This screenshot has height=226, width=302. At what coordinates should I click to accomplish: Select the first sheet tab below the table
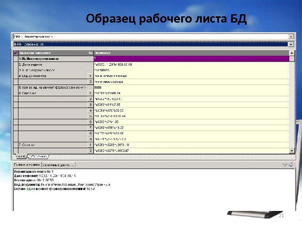click(x=21, y=157)
